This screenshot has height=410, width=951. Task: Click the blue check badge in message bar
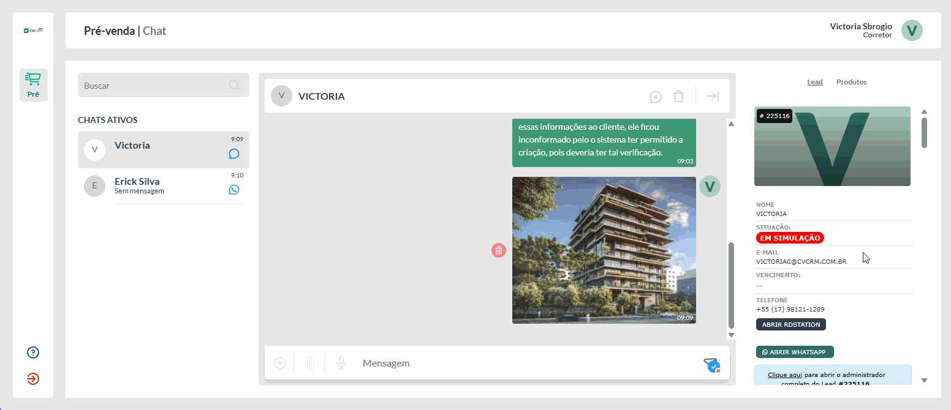tap(713, 366)
